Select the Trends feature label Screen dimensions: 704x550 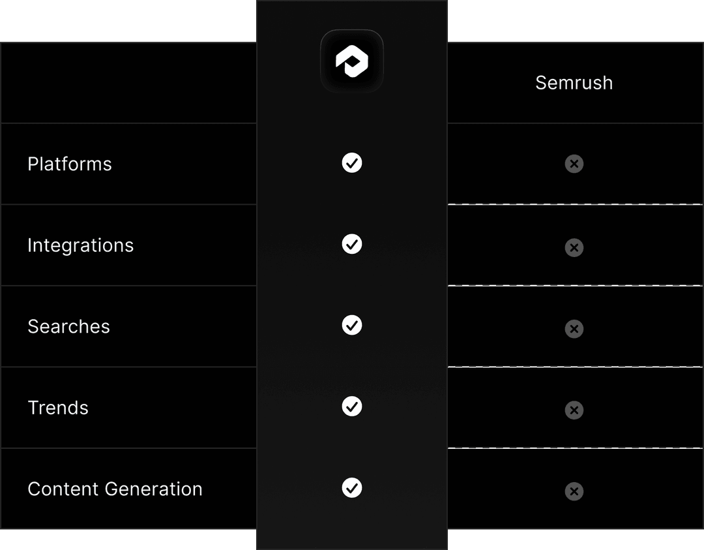(x=58, y=408)
